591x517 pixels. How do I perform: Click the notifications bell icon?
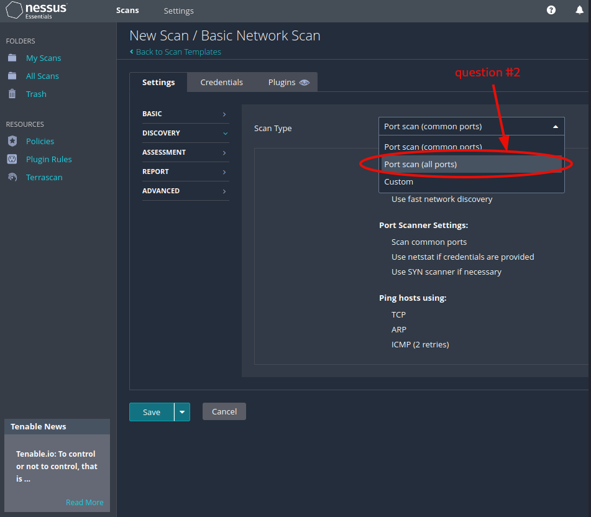click(x=579, y=11)
